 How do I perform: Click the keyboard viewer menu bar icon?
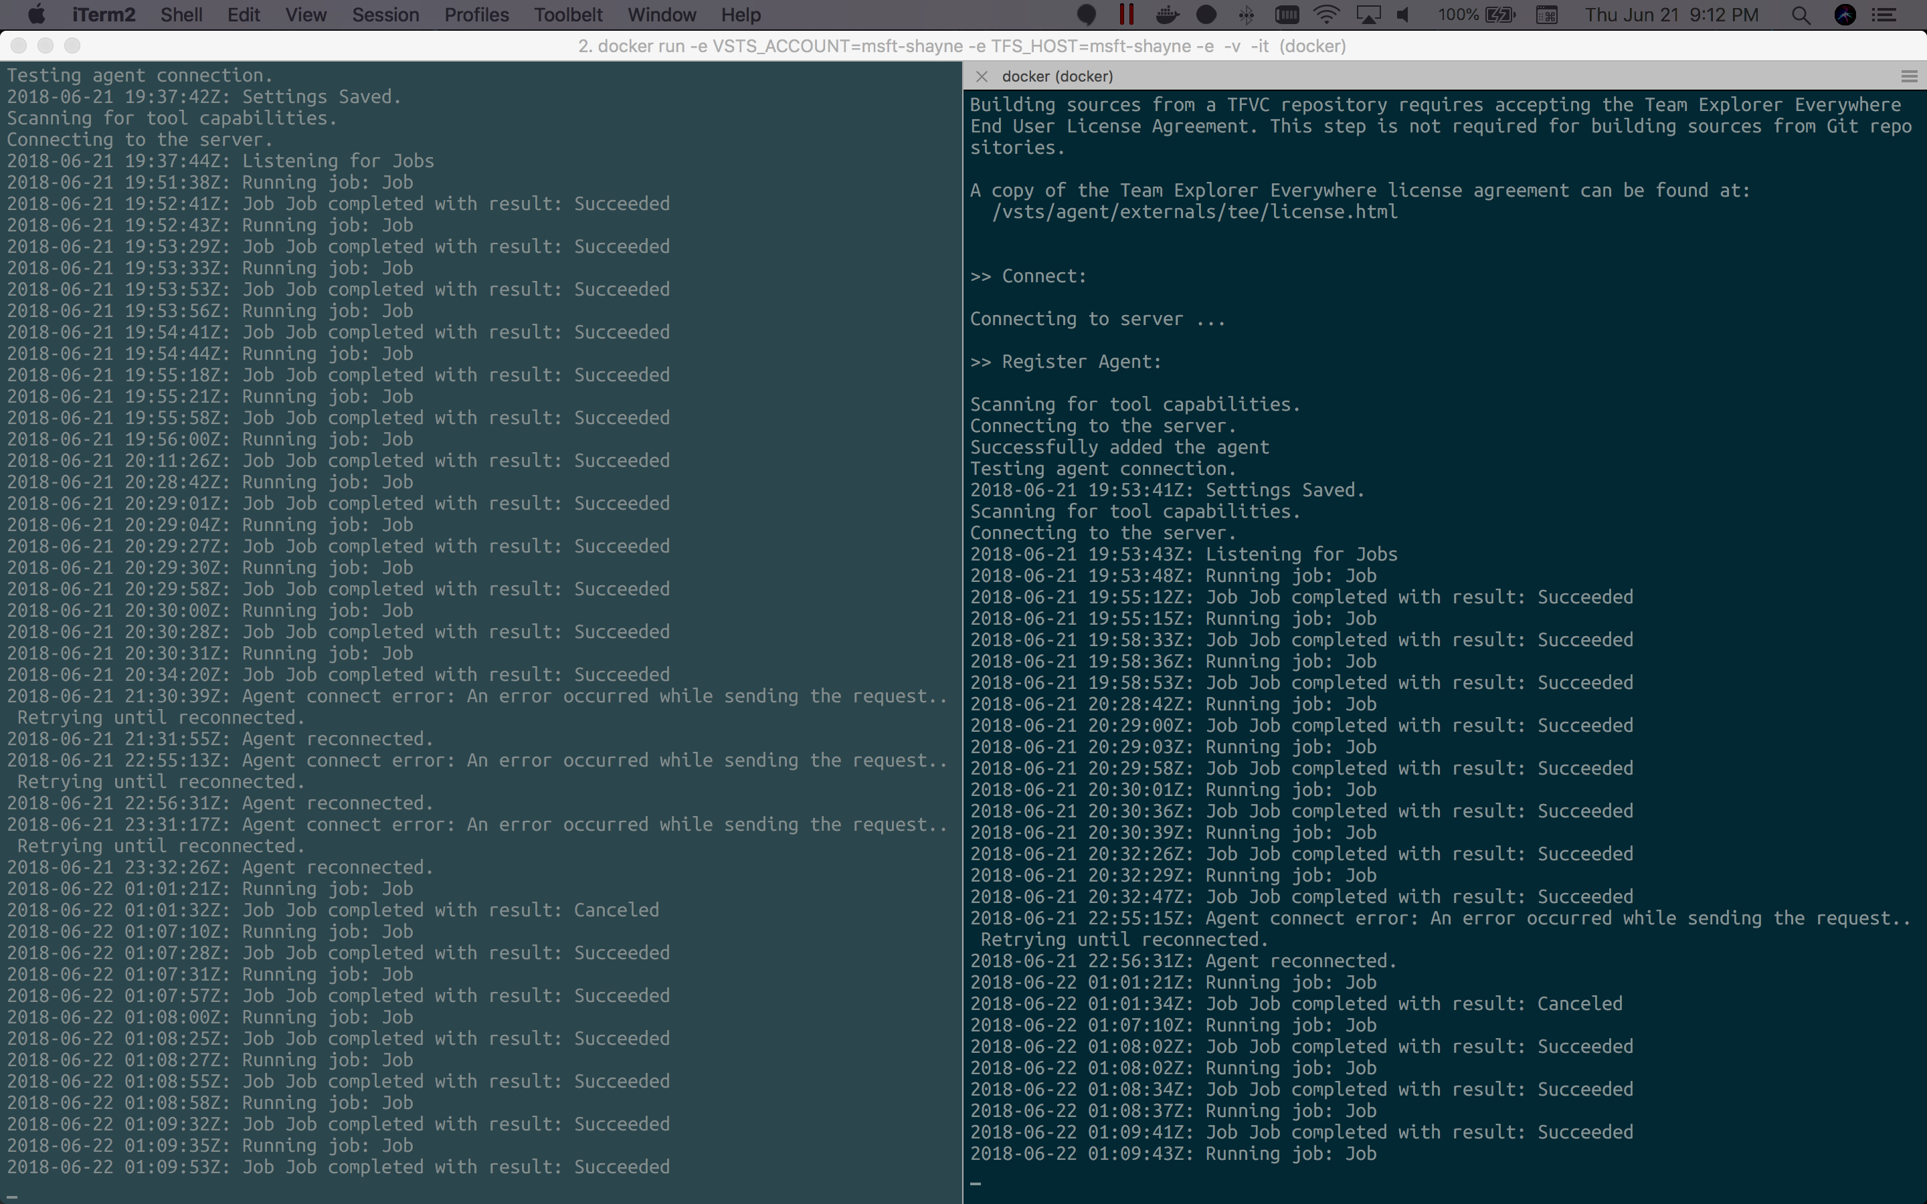pyautogui.click(x=1546, y=14)
